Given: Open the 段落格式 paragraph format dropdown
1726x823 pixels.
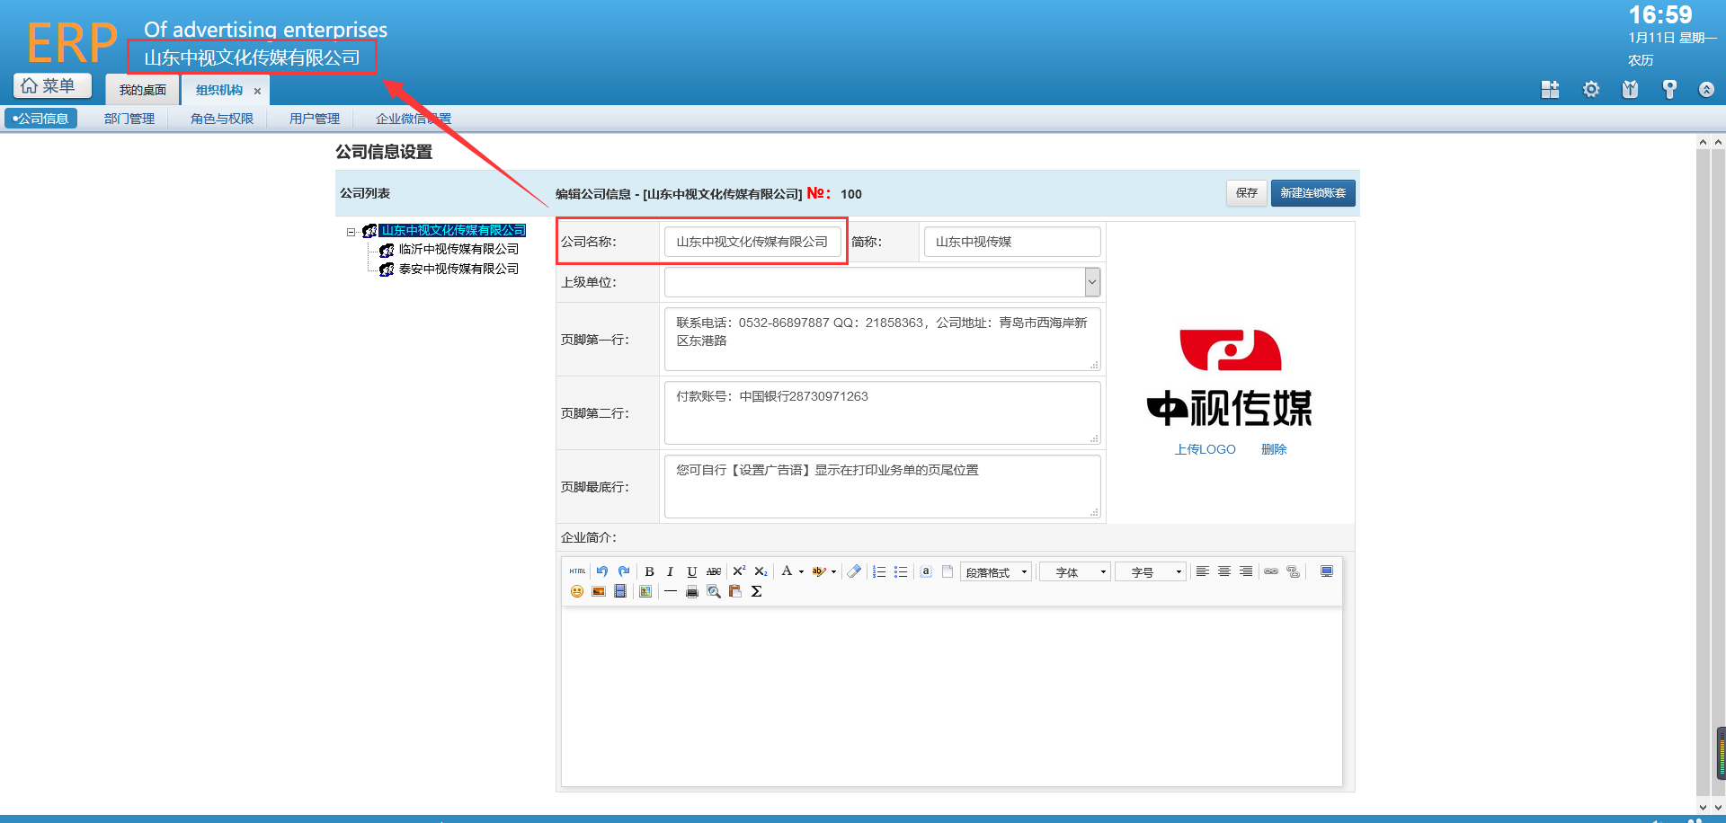Looking at the screenshot, I should pos(996,571).
